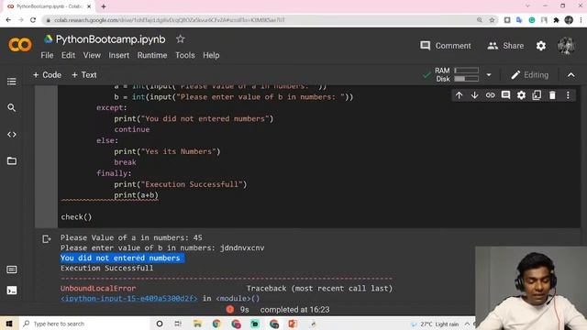Move the cell down with the arrow
Screen dimensions: 587x330
[x=475, y=95]
